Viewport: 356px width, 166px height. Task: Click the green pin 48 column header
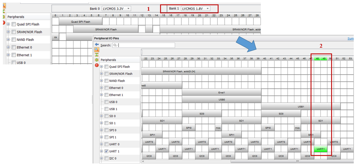click(x=317, y=59)
